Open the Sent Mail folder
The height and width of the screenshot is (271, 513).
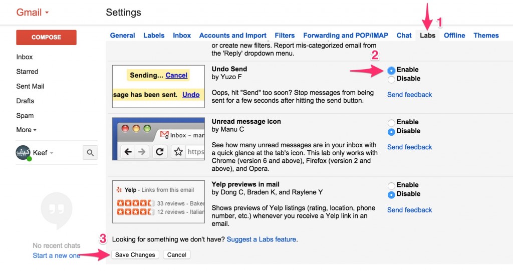(30, 86)
